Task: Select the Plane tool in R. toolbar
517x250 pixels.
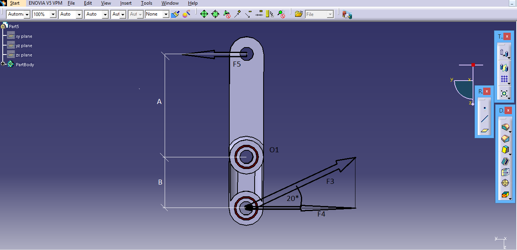Action: 484,130
